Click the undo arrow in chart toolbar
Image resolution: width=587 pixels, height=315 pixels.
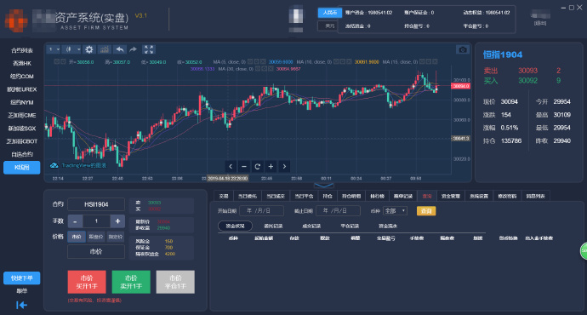click(x=120, y=49)
